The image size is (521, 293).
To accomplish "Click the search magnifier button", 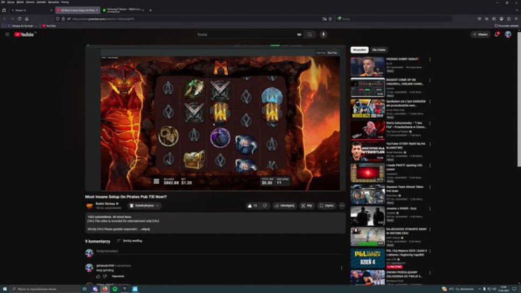I will point(309,34).
